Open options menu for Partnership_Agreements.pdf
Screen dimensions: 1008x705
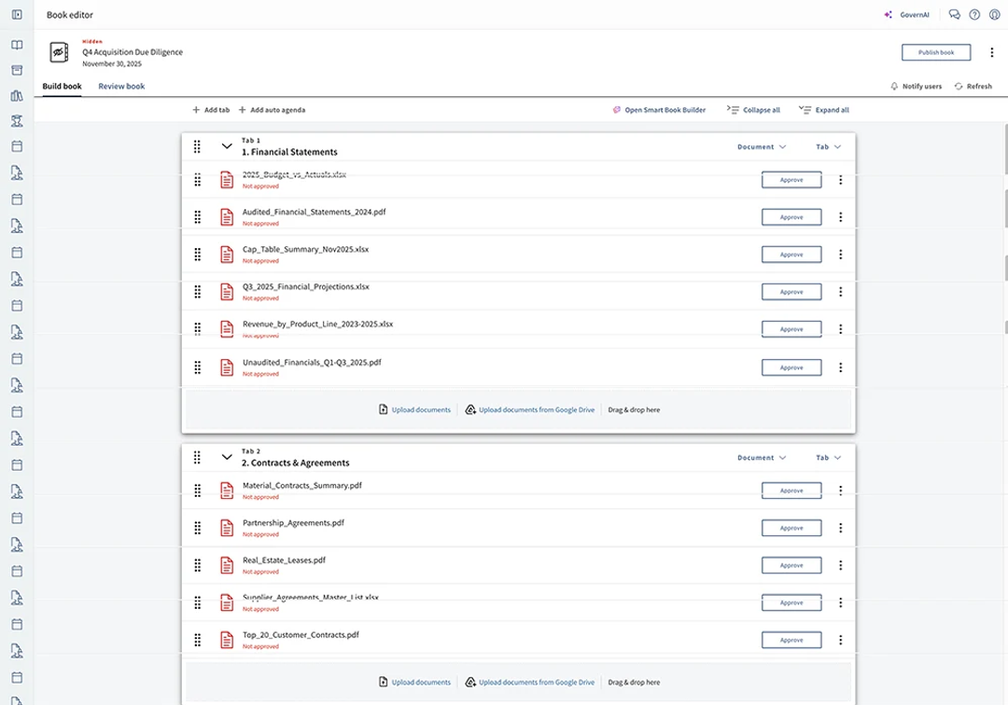pyautogui.click(x=840, y=528)
